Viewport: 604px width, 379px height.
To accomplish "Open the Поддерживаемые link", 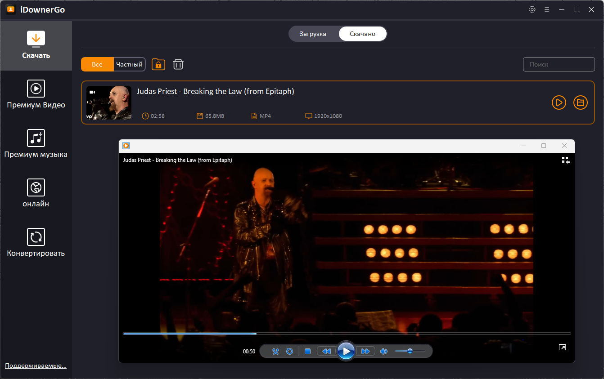I will tap(36, 366).
